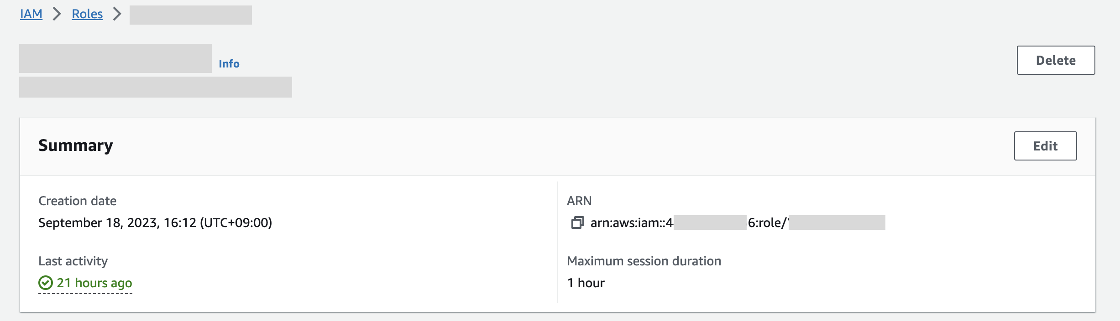Select the arn:aws:iam ARN text
This screenshot has width=1120, height=321.
(738, 223)
